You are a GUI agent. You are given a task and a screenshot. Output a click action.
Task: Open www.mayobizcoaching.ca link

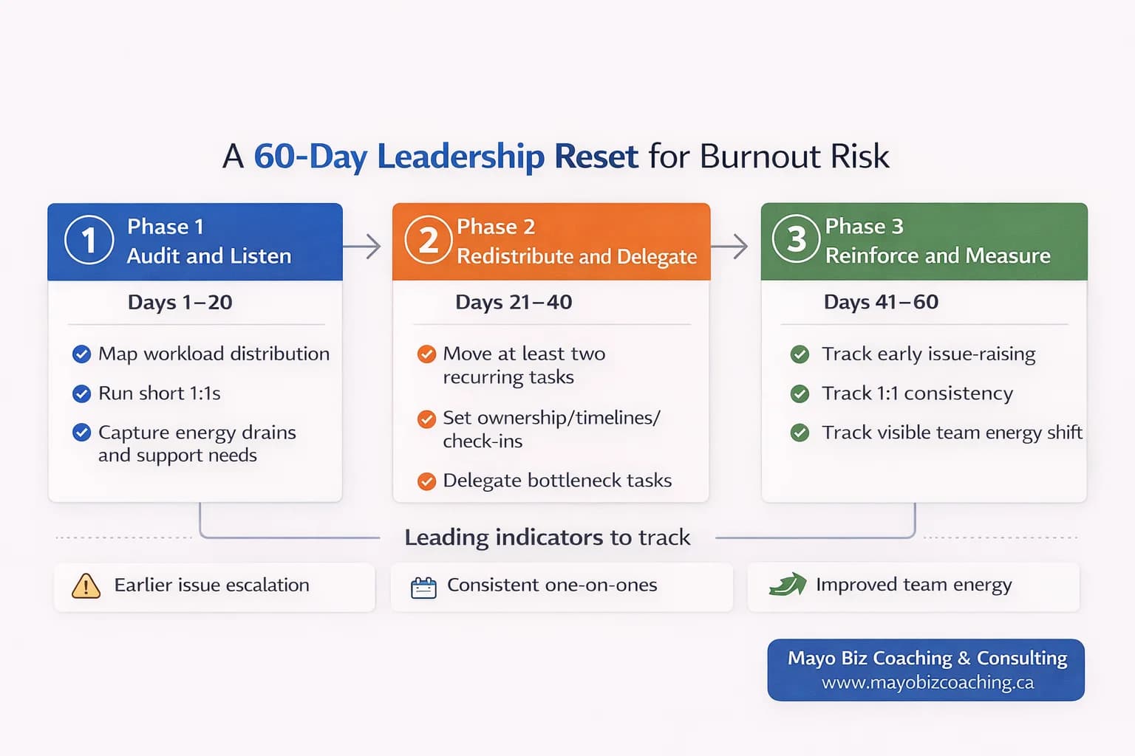tap(926, 683)
